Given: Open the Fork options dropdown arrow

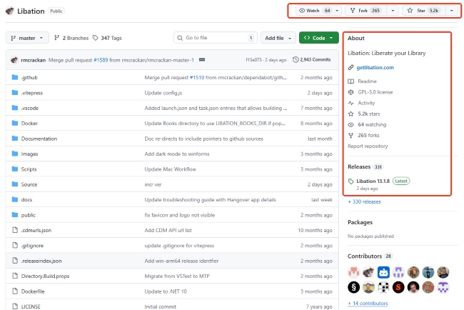Looking at the screenshot, I should 393,11.
